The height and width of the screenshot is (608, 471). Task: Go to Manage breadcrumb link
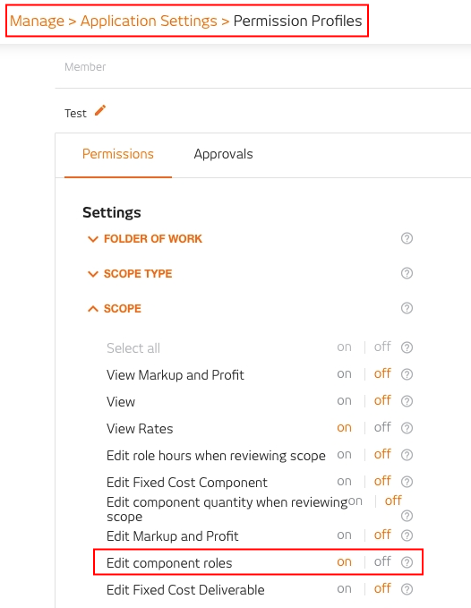coord(37,21)
